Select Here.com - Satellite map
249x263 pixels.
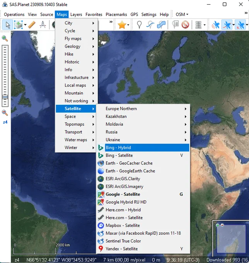pos(143,218)
